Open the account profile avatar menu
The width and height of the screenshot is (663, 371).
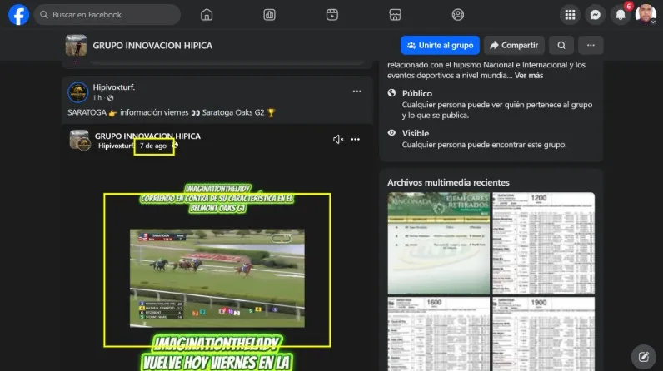click(646, 15)
